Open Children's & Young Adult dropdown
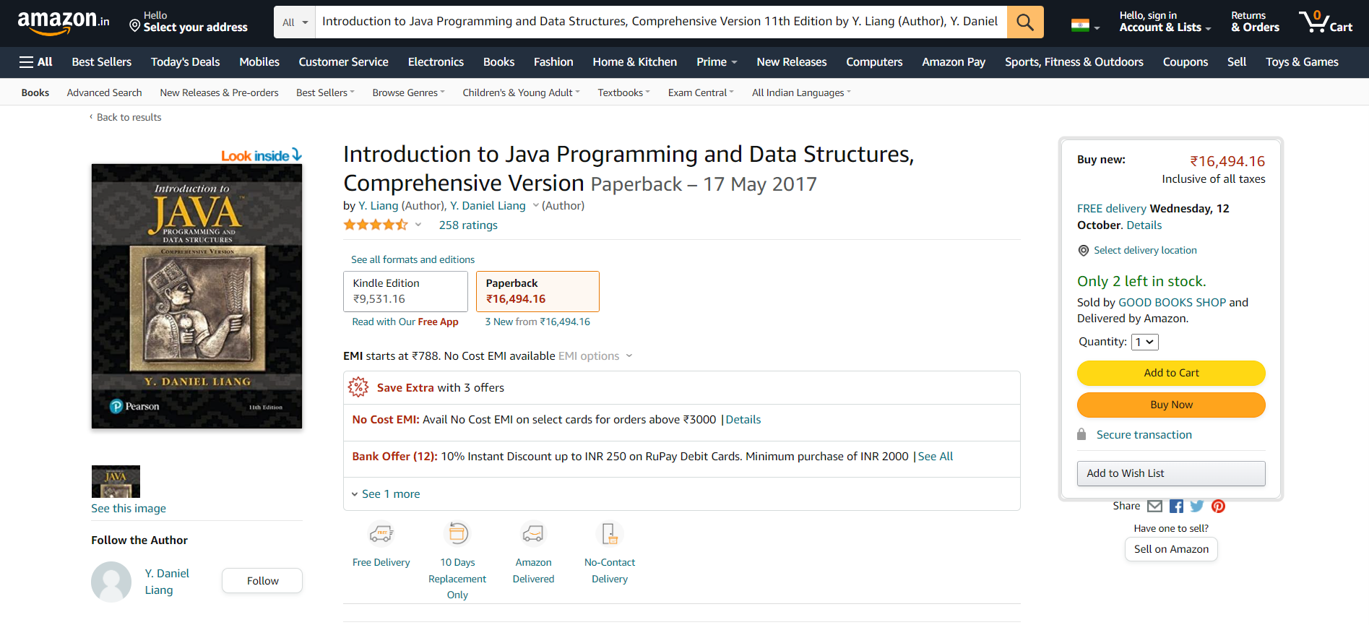The image size is (1369, 625). (521, 92)
